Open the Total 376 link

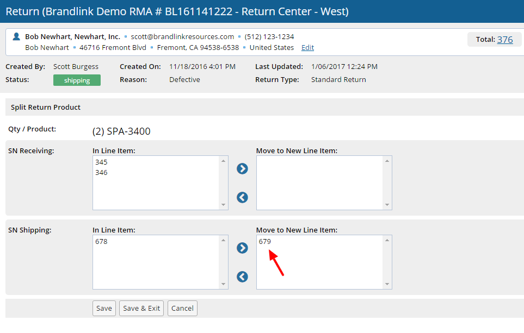coord(505,40)
